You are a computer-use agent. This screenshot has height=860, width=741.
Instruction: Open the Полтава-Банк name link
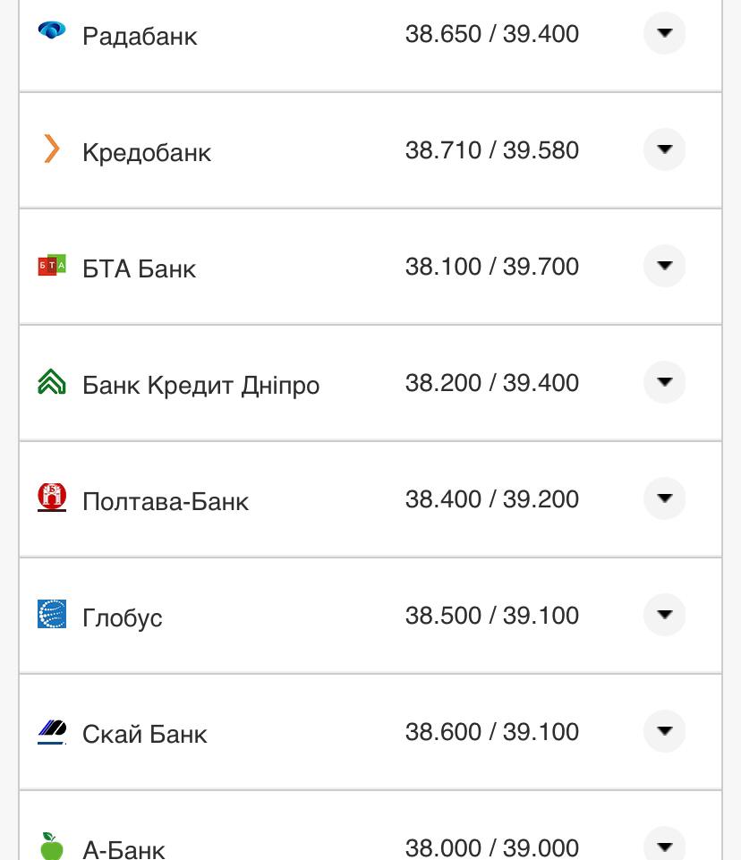[166, 501]
